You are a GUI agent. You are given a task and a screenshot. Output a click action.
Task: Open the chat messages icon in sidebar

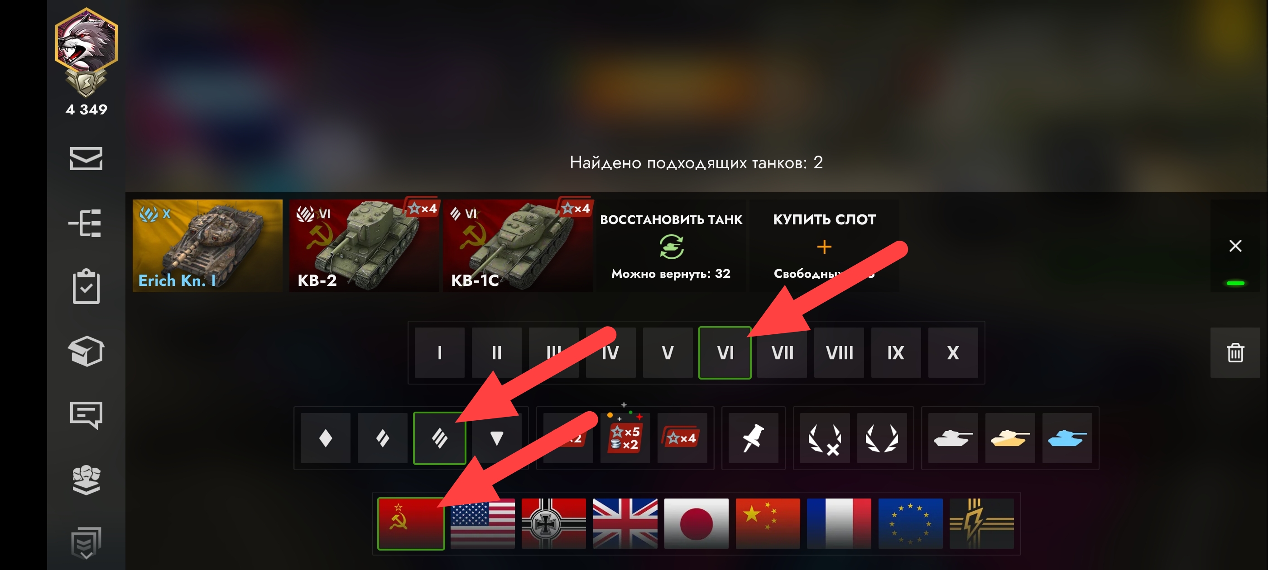(x=86, y=415)
